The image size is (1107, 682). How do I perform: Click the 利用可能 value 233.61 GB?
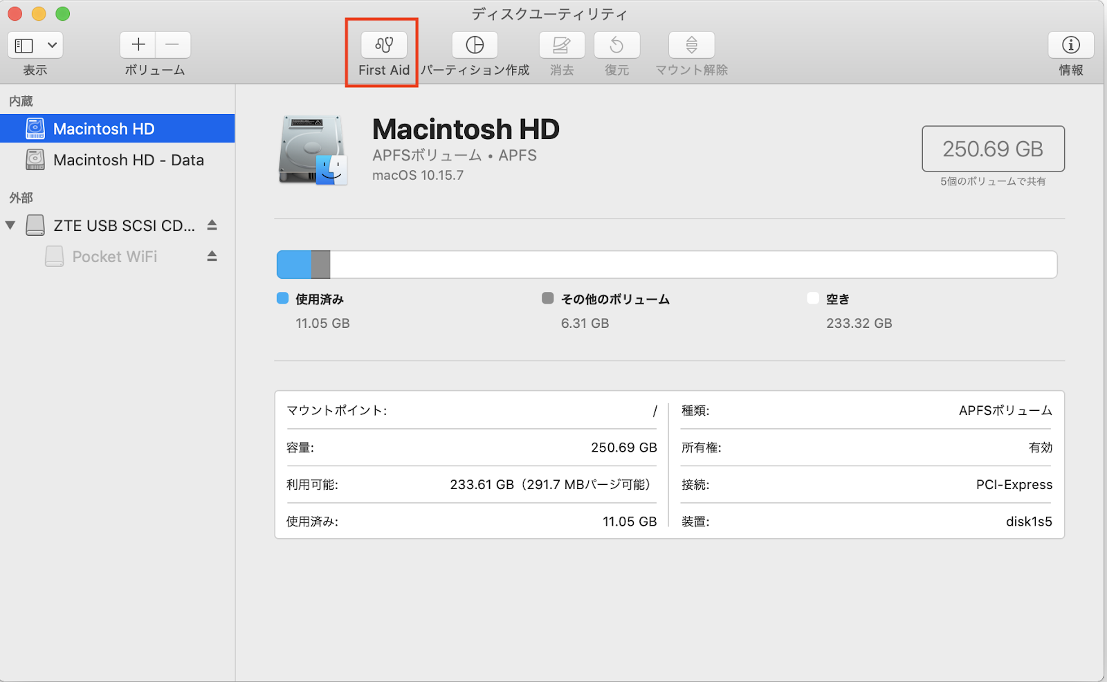click(x=552, y=484)
